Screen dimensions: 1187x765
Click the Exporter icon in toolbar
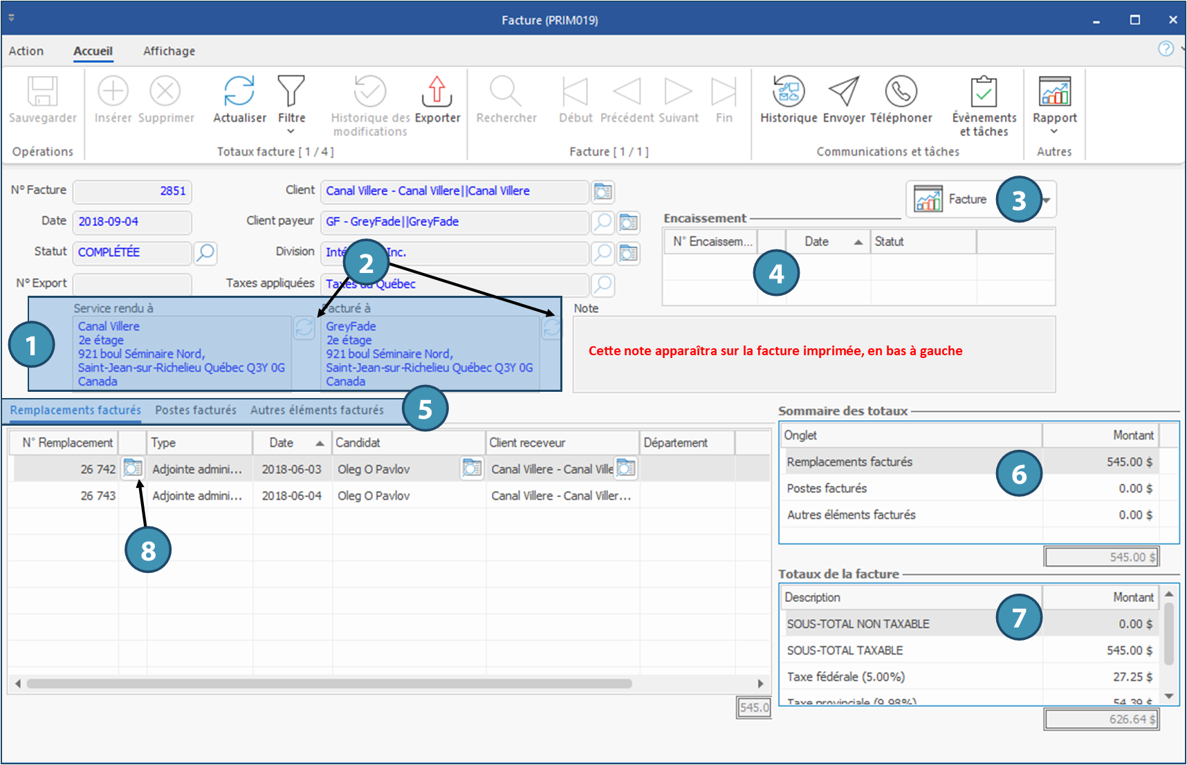click(x=436, y=92)
